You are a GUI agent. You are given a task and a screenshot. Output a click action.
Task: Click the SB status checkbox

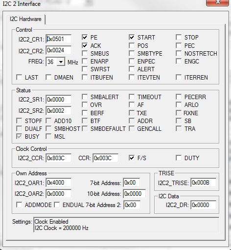pyautogui.click(x=179, y=121)
